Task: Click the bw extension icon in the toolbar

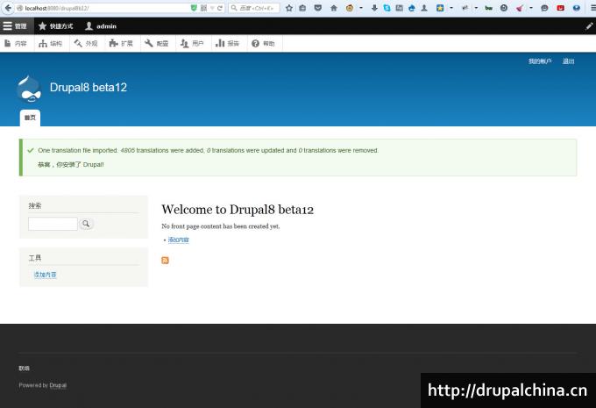Action: [489, 8]
